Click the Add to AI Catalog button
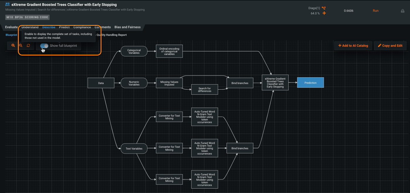 click(353, 46)
